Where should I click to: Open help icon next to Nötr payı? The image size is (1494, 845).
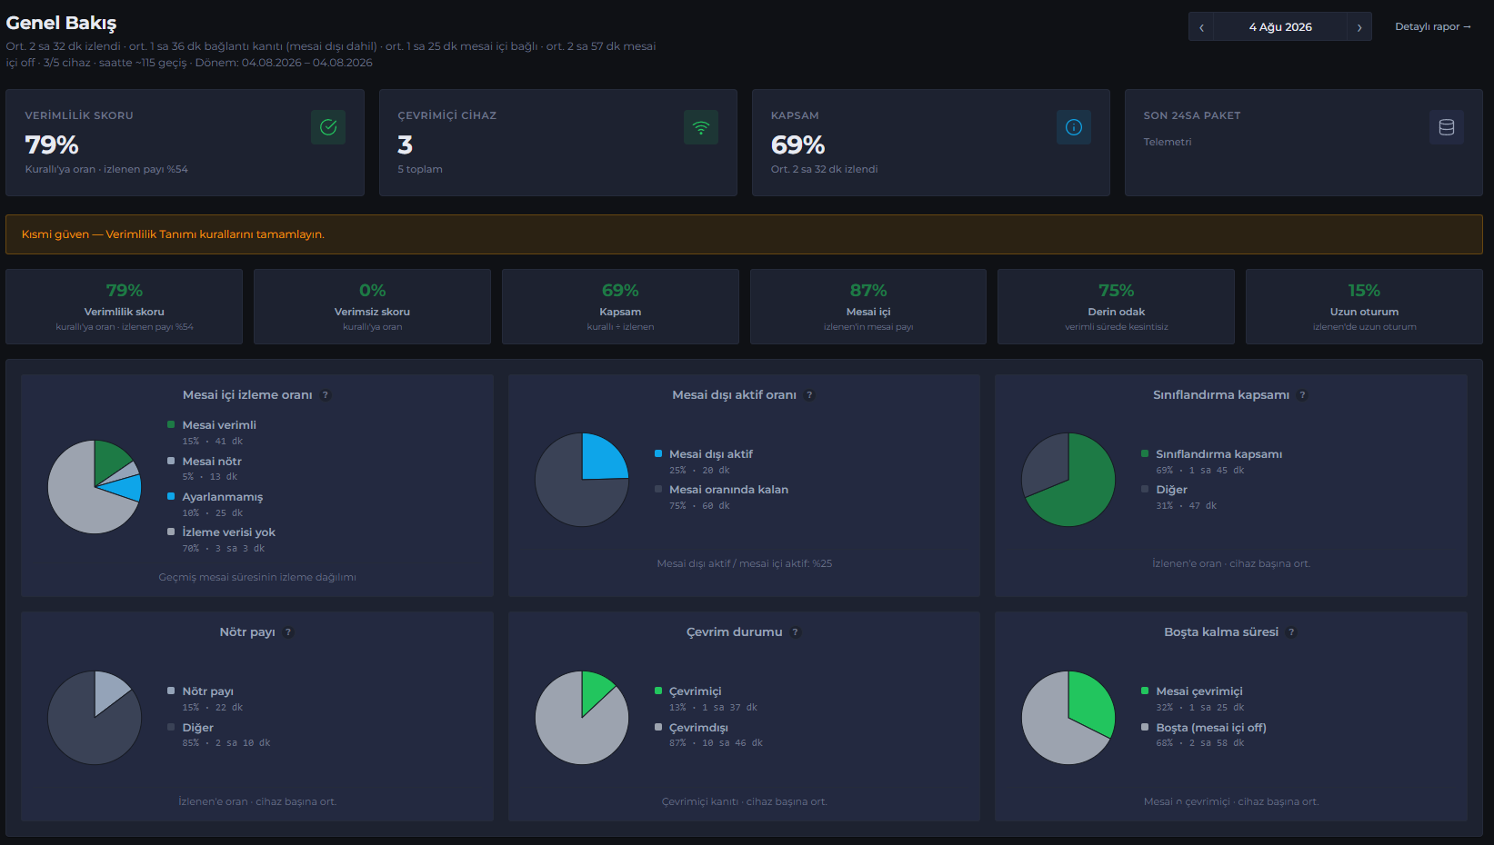click(x=288, y=632)
